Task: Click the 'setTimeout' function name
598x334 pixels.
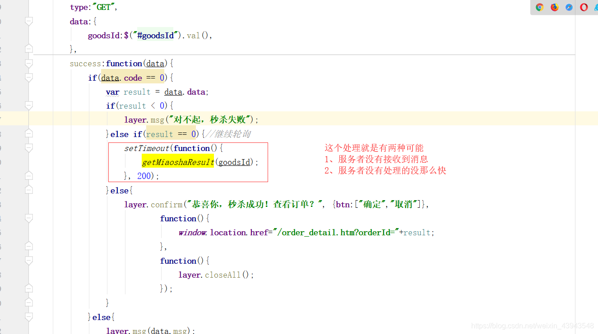Action: pyautogui.click(x=147, y=148)
